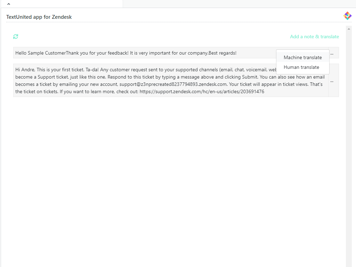Click 'Add a note & translate'
The width and height of the screenshot is (356, 267).
pyautogui.click(x=314, y=37)
